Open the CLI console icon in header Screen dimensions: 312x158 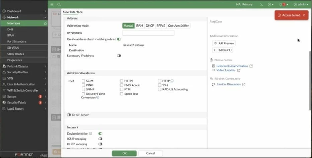point(261,4)
